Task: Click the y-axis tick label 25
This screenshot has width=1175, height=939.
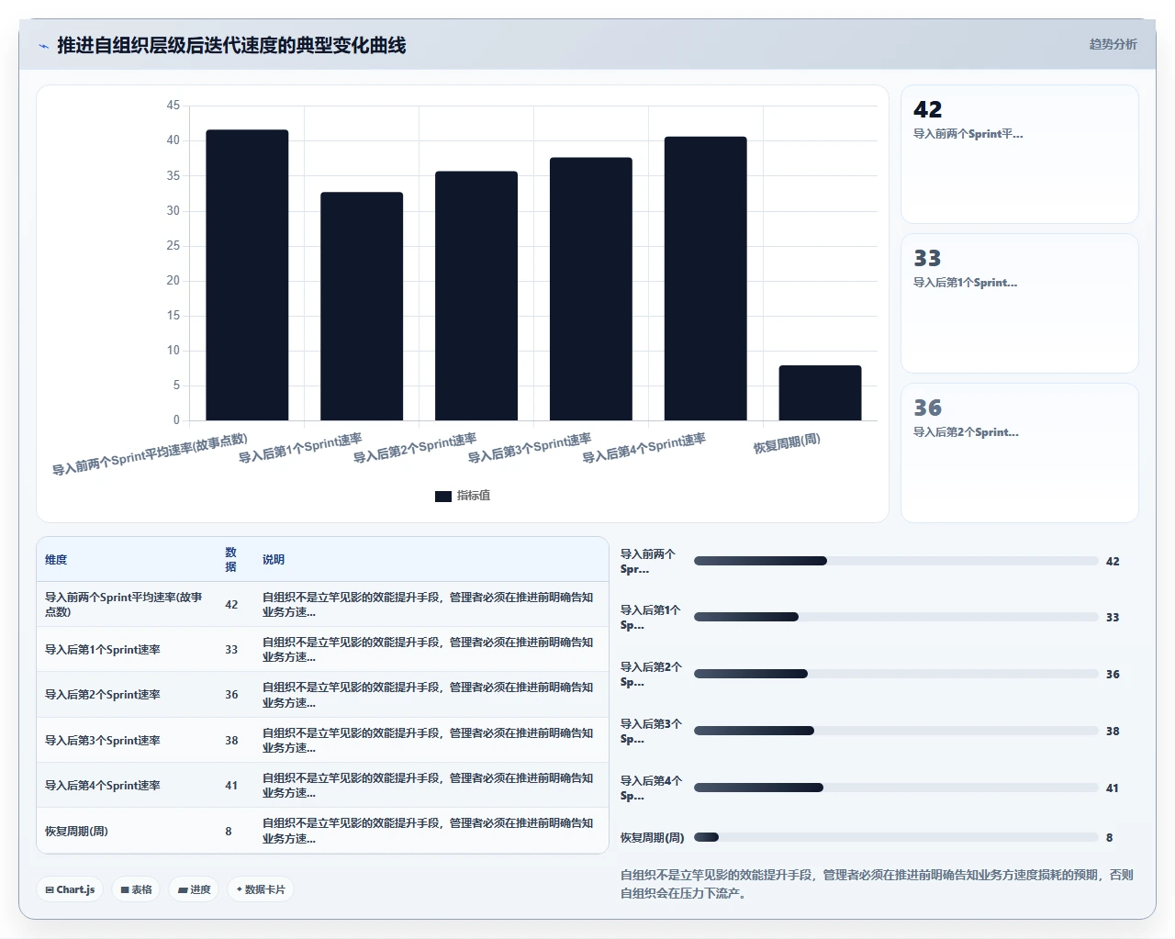Action: coord(173,245)
